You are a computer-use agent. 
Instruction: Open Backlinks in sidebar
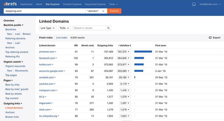pyautogui.click(x=11, y=29)
